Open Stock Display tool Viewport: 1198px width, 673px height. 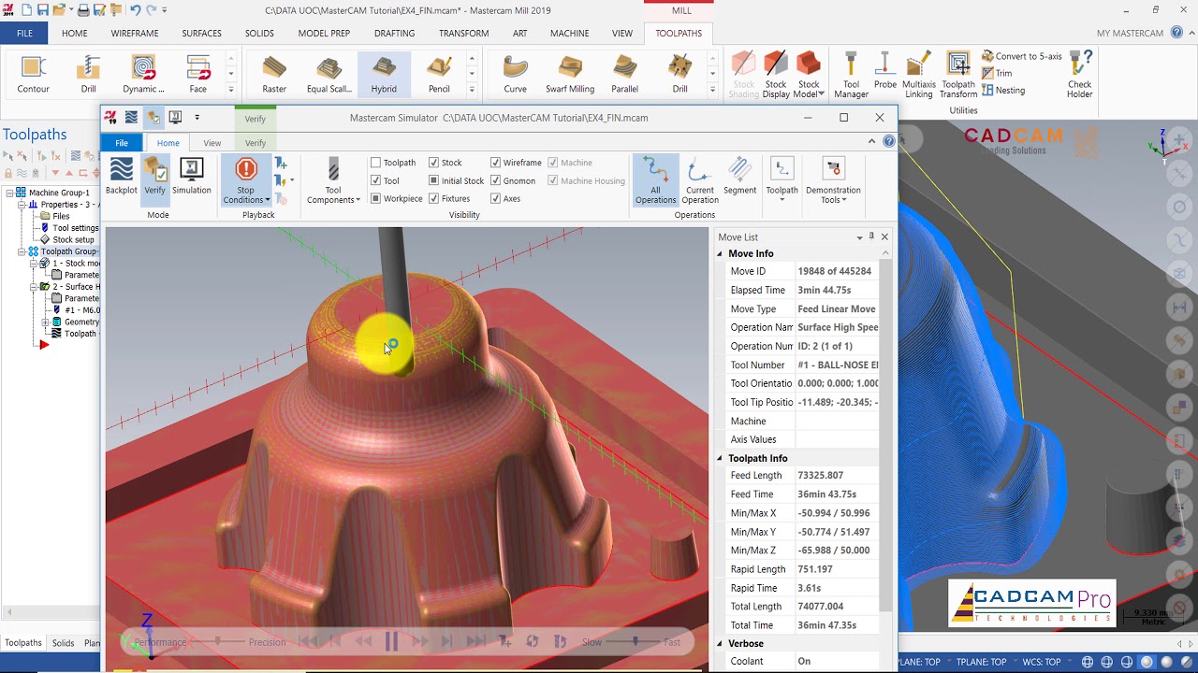click(x=776, y=75)
